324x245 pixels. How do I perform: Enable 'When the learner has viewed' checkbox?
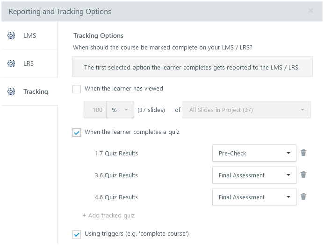point(77,89)
